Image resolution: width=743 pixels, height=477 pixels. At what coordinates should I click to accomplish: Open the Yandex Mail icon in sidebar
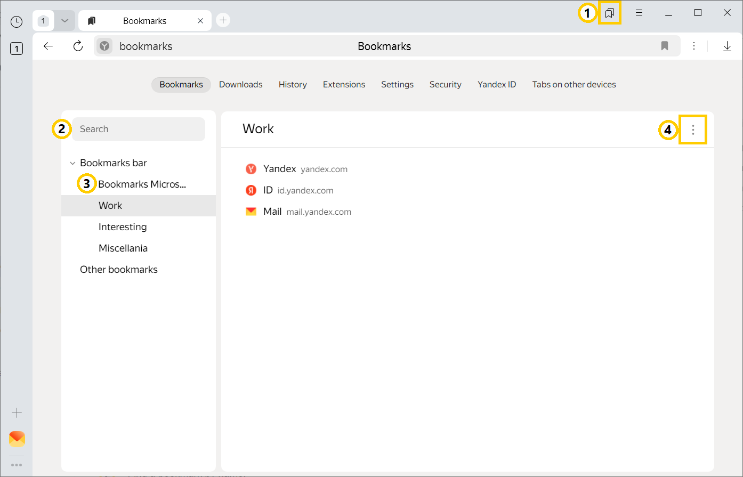click(x=17, y=439)
